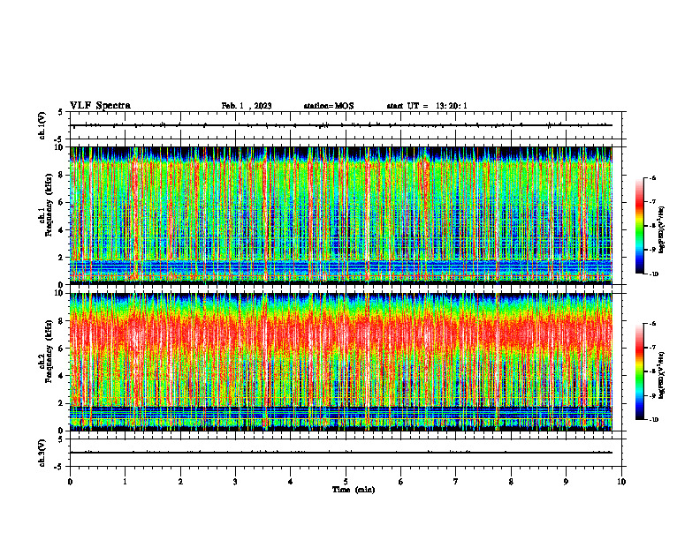
Task: Click the ch.2 Frequency (kHz) axis label
Action: [46, 351]
